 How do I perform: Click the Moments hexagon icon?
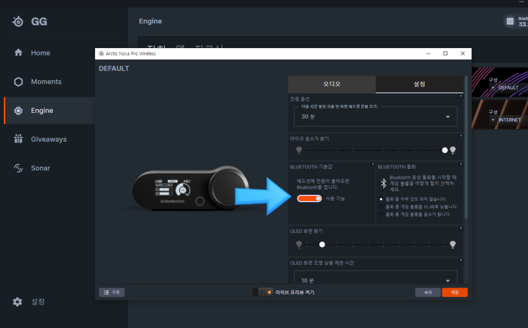point(19,82)
